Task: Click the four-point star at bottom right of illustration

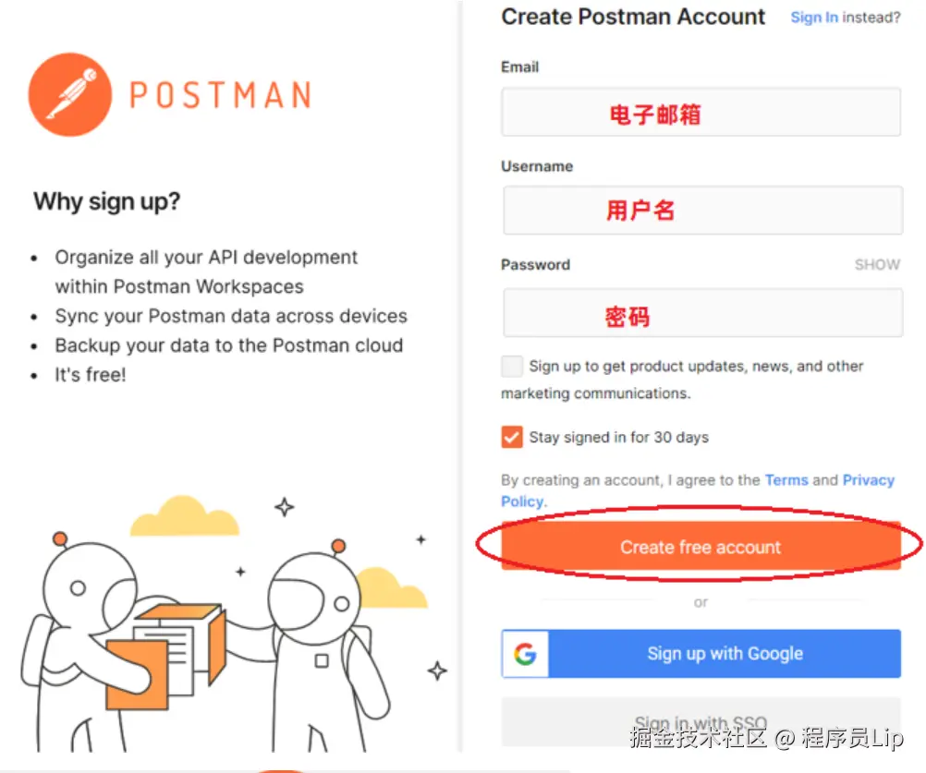Action: coord(437,670)
